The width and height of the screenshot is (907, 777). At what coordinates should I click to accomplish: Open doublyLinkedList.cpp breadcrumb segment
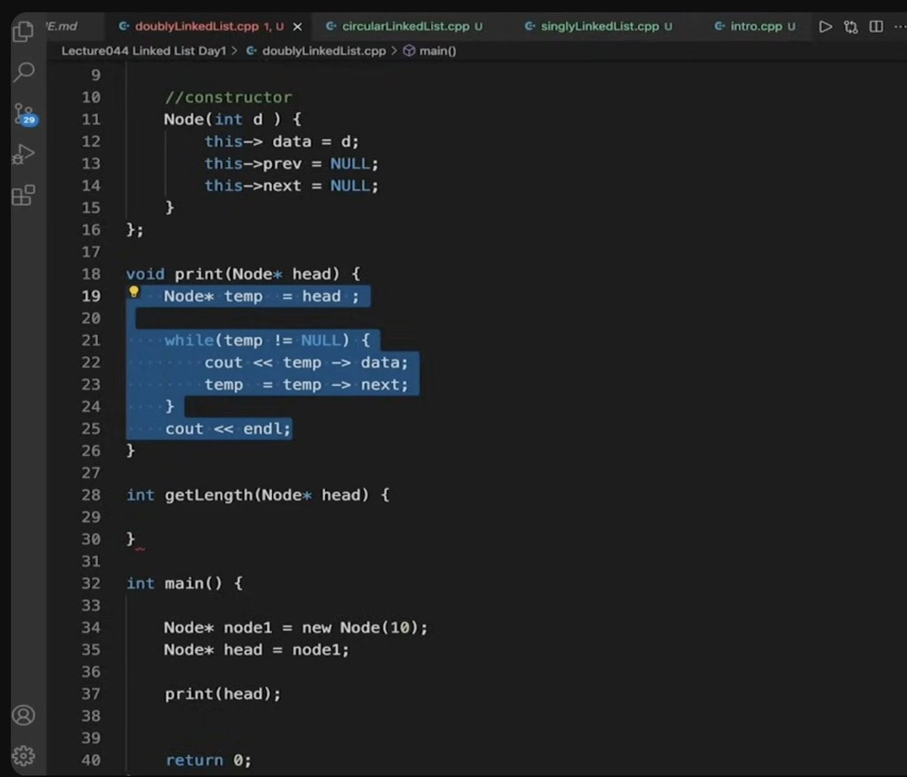[317, 51]
